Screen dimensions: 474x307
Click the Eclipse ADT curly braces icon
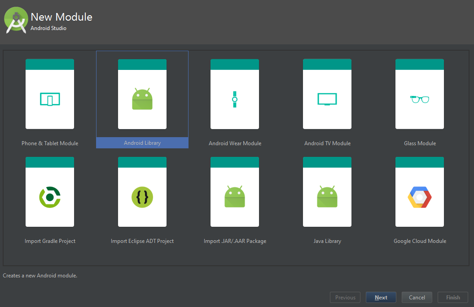[142, 197]
